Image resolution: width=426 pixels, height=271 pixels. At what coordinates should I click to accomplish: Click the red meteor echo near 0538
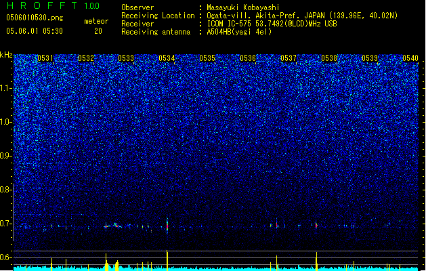(316, 225)
